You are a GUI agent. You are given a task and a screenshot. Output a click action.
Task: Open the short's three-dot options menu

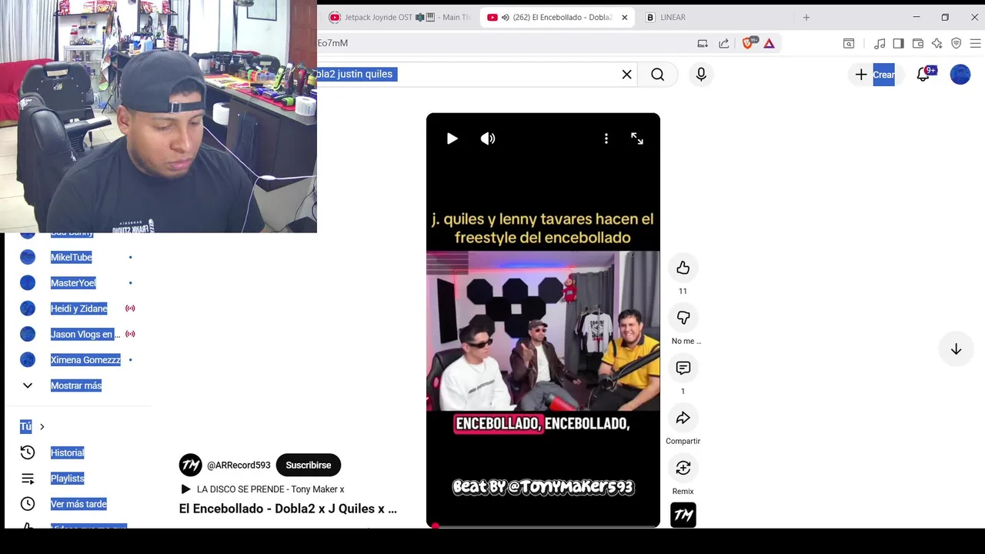[606, 138]
